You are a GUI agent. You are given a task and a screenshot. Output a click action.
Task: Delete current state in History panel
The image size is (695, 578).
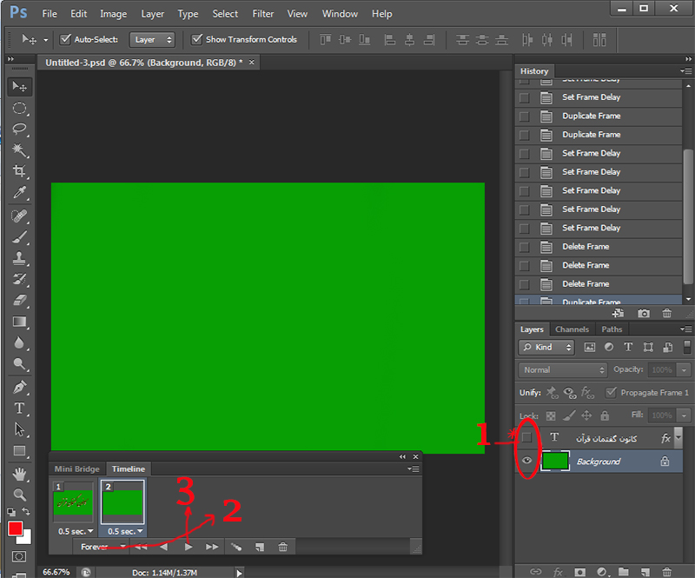tap(666, 314)
